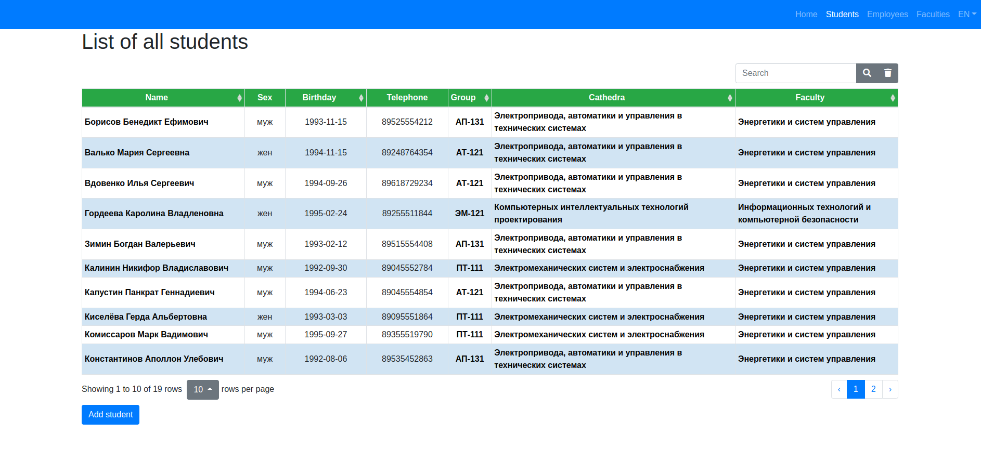The image size is (981, 474).
Task: Click birthday 1993-02-12
Action: (x=326, y=244)
